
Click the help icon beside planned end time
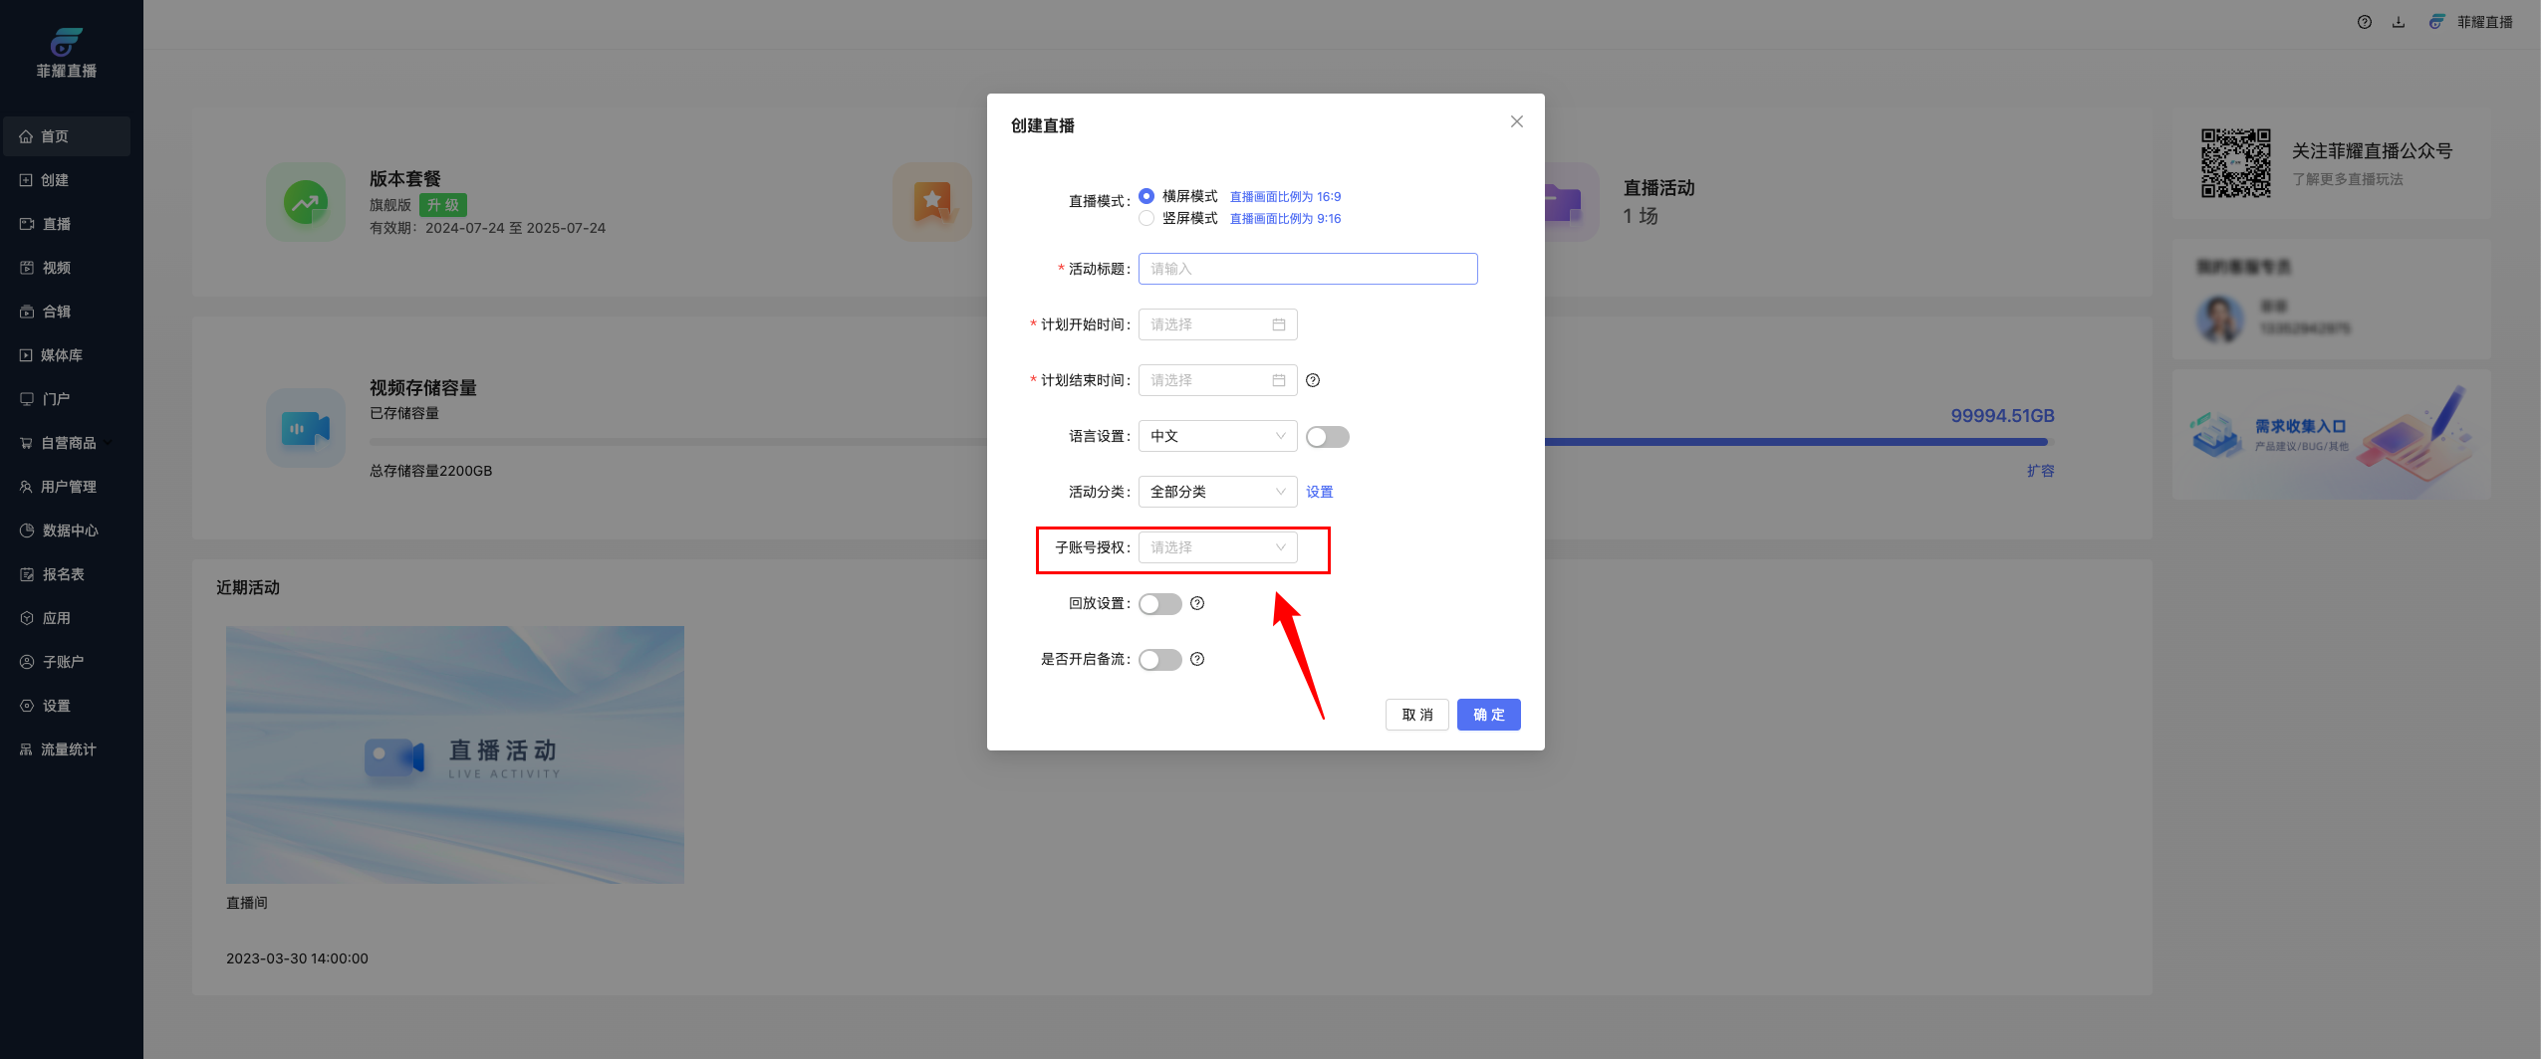1313,380
